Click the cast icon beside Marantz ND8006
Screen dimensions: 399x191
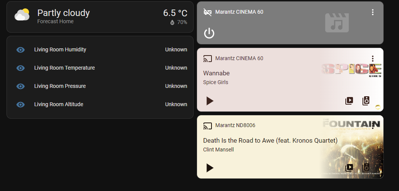click(x=207, y=126)
